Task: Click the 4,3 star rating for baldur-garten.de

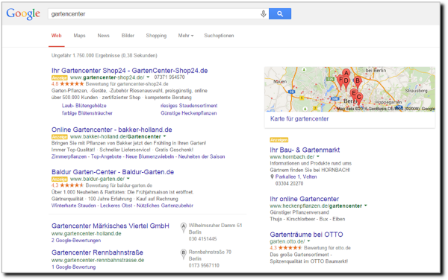Action: point(68,185)
